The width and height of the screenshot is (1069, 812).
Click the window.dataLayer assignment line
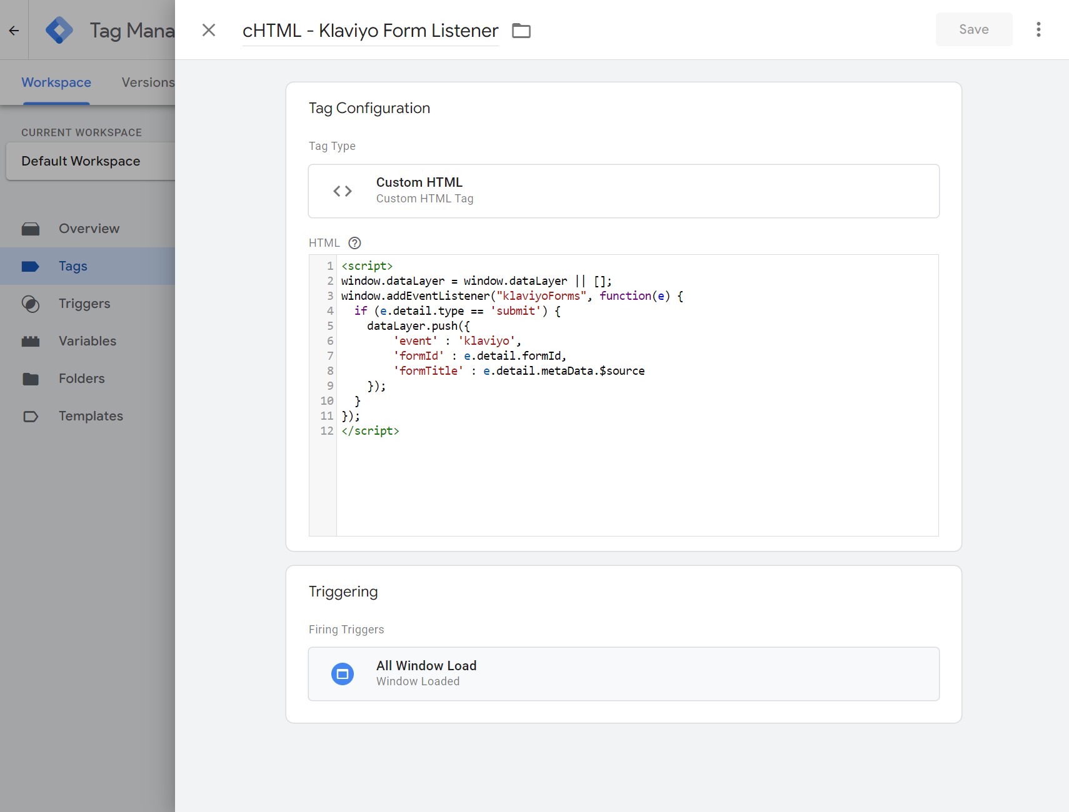[476, 281]
